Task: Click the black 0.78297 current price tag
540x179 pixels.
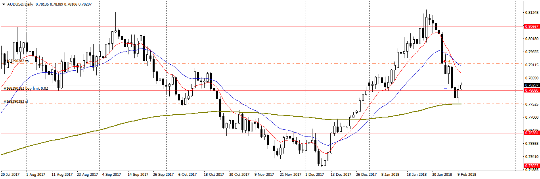Action: coord(531,85)
